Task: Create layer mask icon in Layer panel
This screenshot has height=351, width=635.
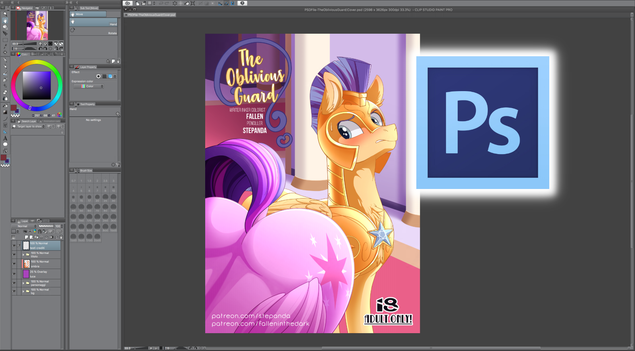Action: (x=51, y=237)
